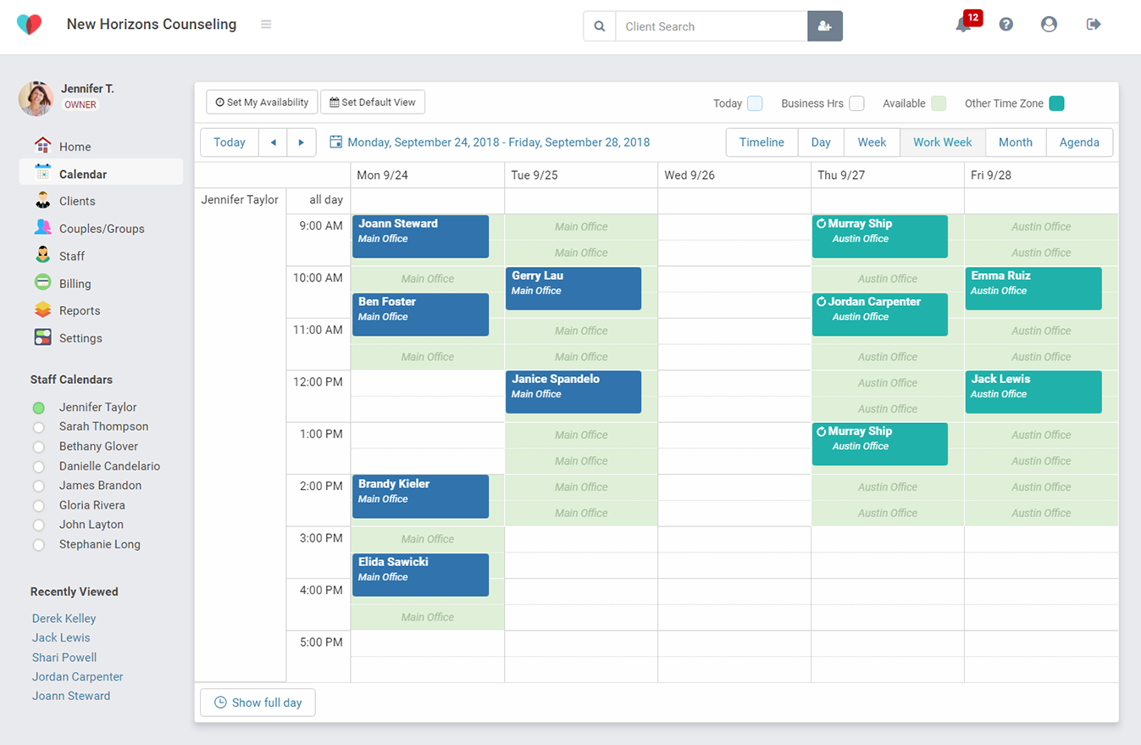Collapse the sidebar with the hamburger menu
The image size is (1141, 745).
(266, 24)
